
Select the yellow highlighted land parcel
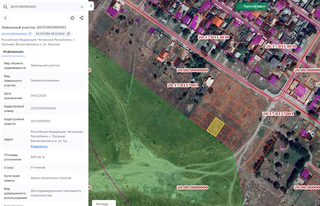[x=215, y=127]
